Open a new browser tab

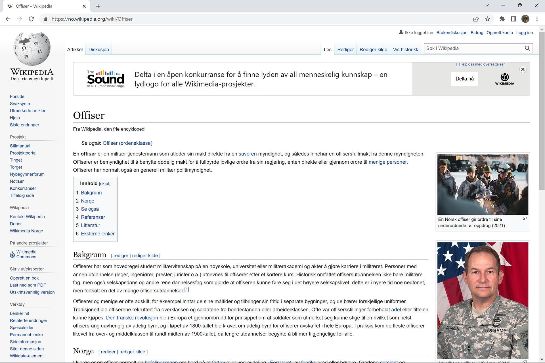tap(98, 6)
